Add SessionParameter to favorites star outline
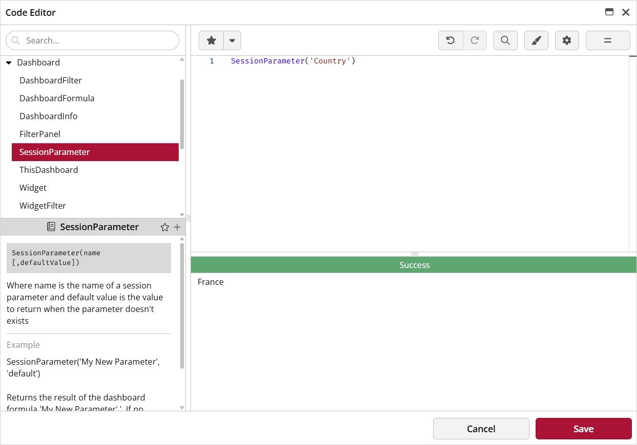Image resolution: width=637 pixels, height=445 pixels. point(164,227)
